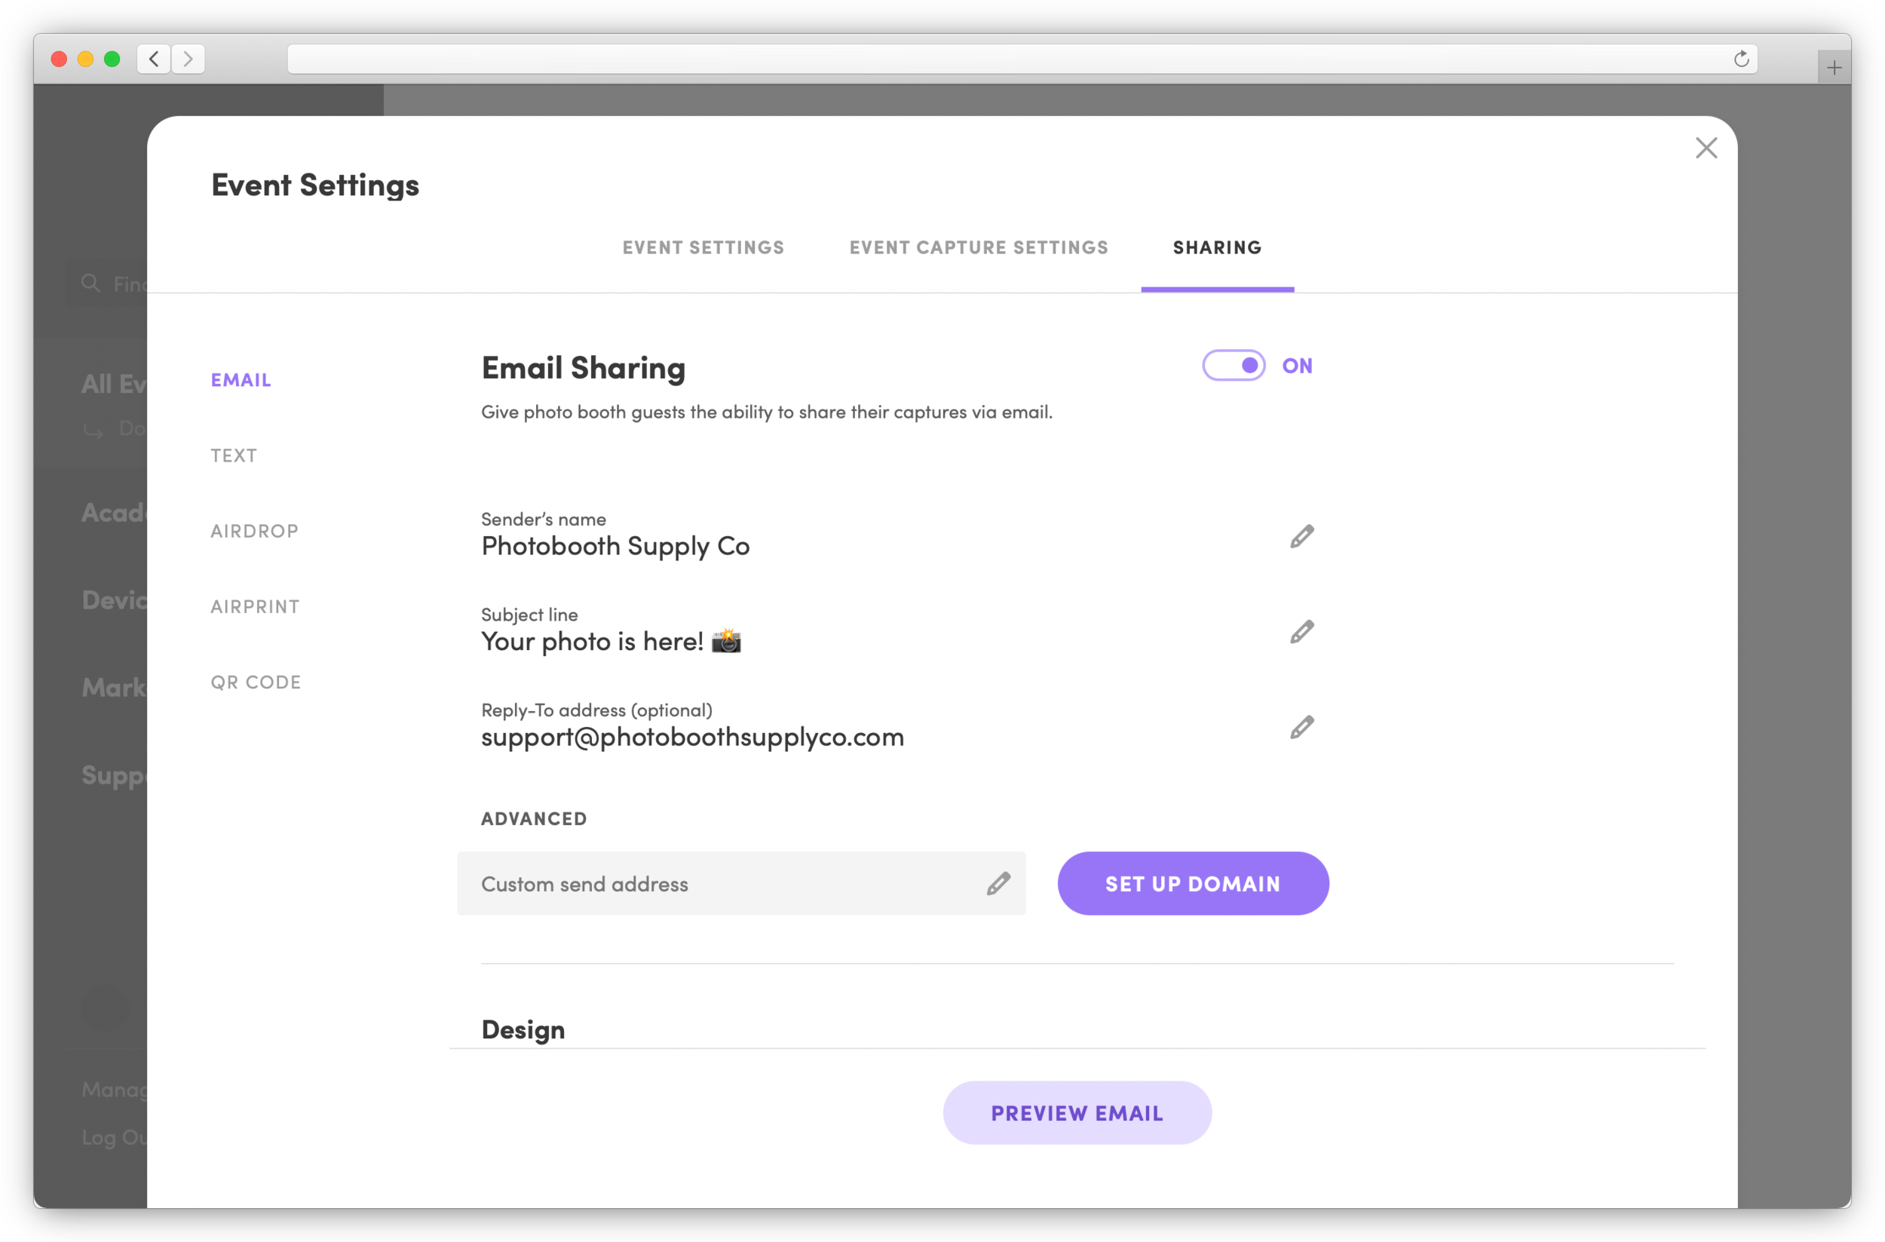Turn off the Email Sharing toggle
Viewport: 1885px width, 1242px height.
point(1234,365)
